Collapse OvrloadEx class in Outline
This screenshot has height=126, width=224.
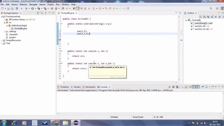[186, 20]
